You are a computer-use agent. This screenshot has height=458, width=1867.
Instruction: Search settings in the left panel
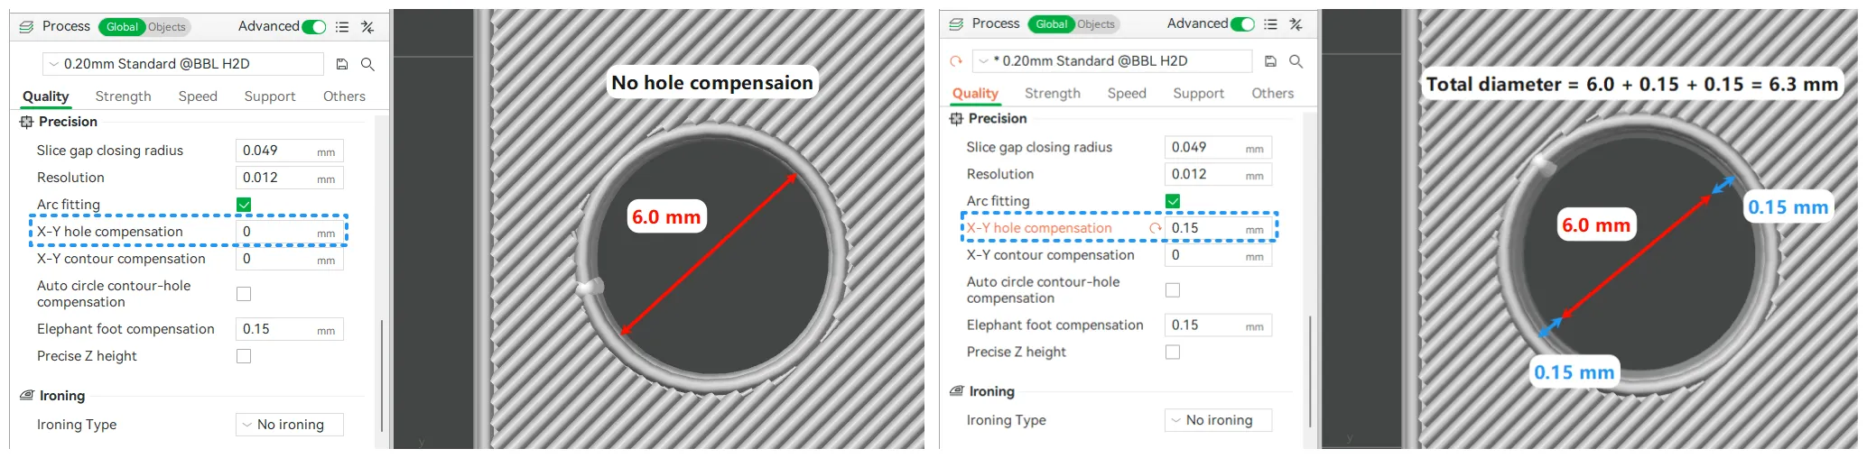tap(367, 64)
